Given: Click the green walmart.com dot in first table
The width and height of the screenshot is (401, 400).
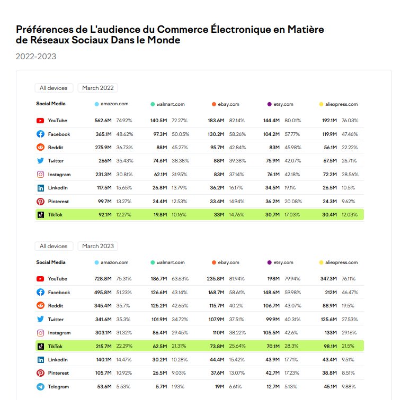Looking at the screenshot, I should coord(153,104).
